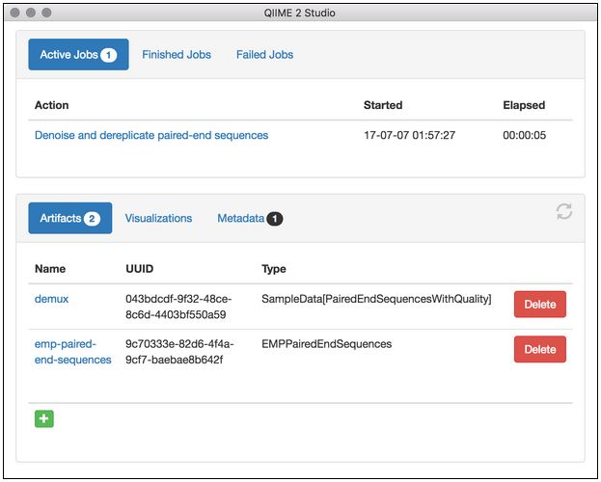Open the Denoise and dereplicate paired-end sequences job
Screen dimensions: 601x482
point(151,136)
